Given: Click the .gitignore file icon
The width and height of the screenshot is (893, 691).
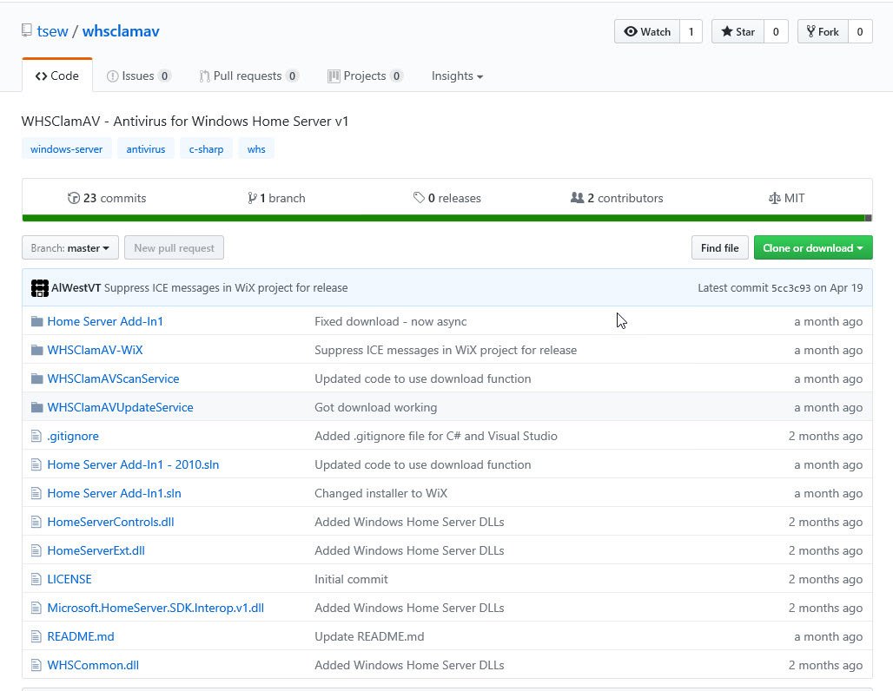Looking at the screenshot, I should point(36,436).
